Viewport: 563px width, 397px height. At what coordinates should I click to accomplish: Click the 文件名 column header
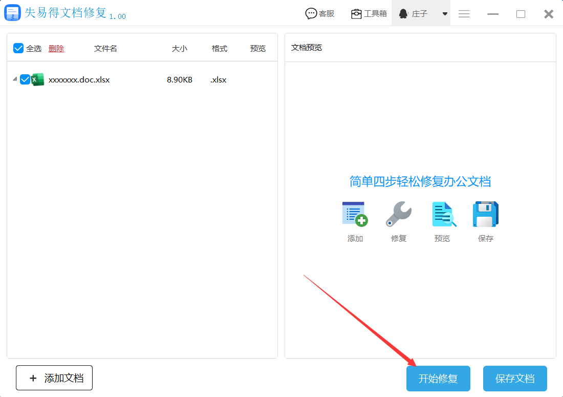[105, 49]
